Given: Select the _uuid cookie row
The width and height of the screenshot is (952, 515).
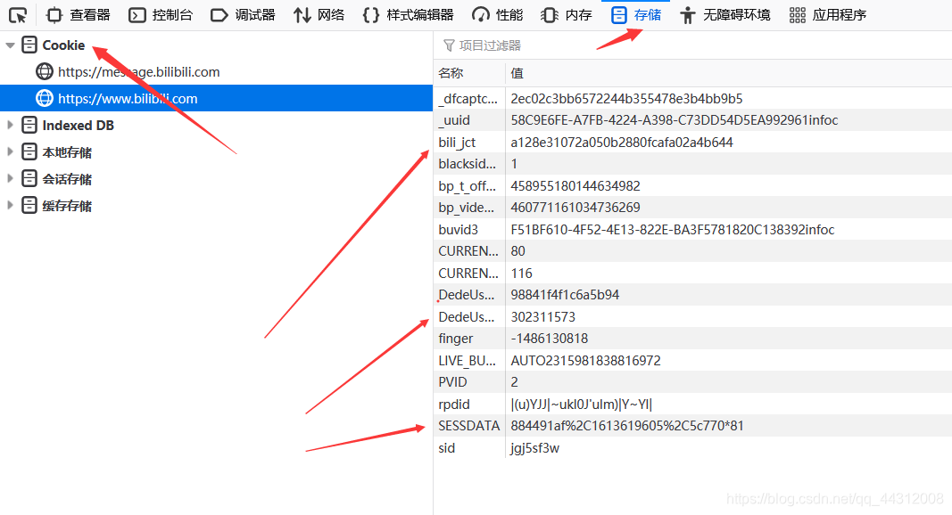Looking at the screenshot, I should coord(692,120).
